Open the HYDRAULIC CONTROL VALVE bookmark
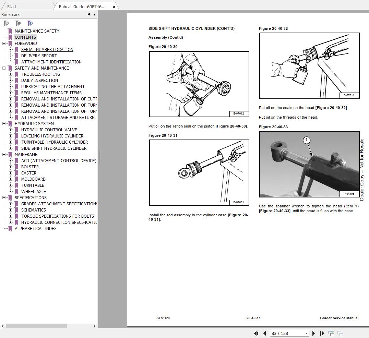The image size is (369, 338). pyautogui.click(x=49, y=130)
